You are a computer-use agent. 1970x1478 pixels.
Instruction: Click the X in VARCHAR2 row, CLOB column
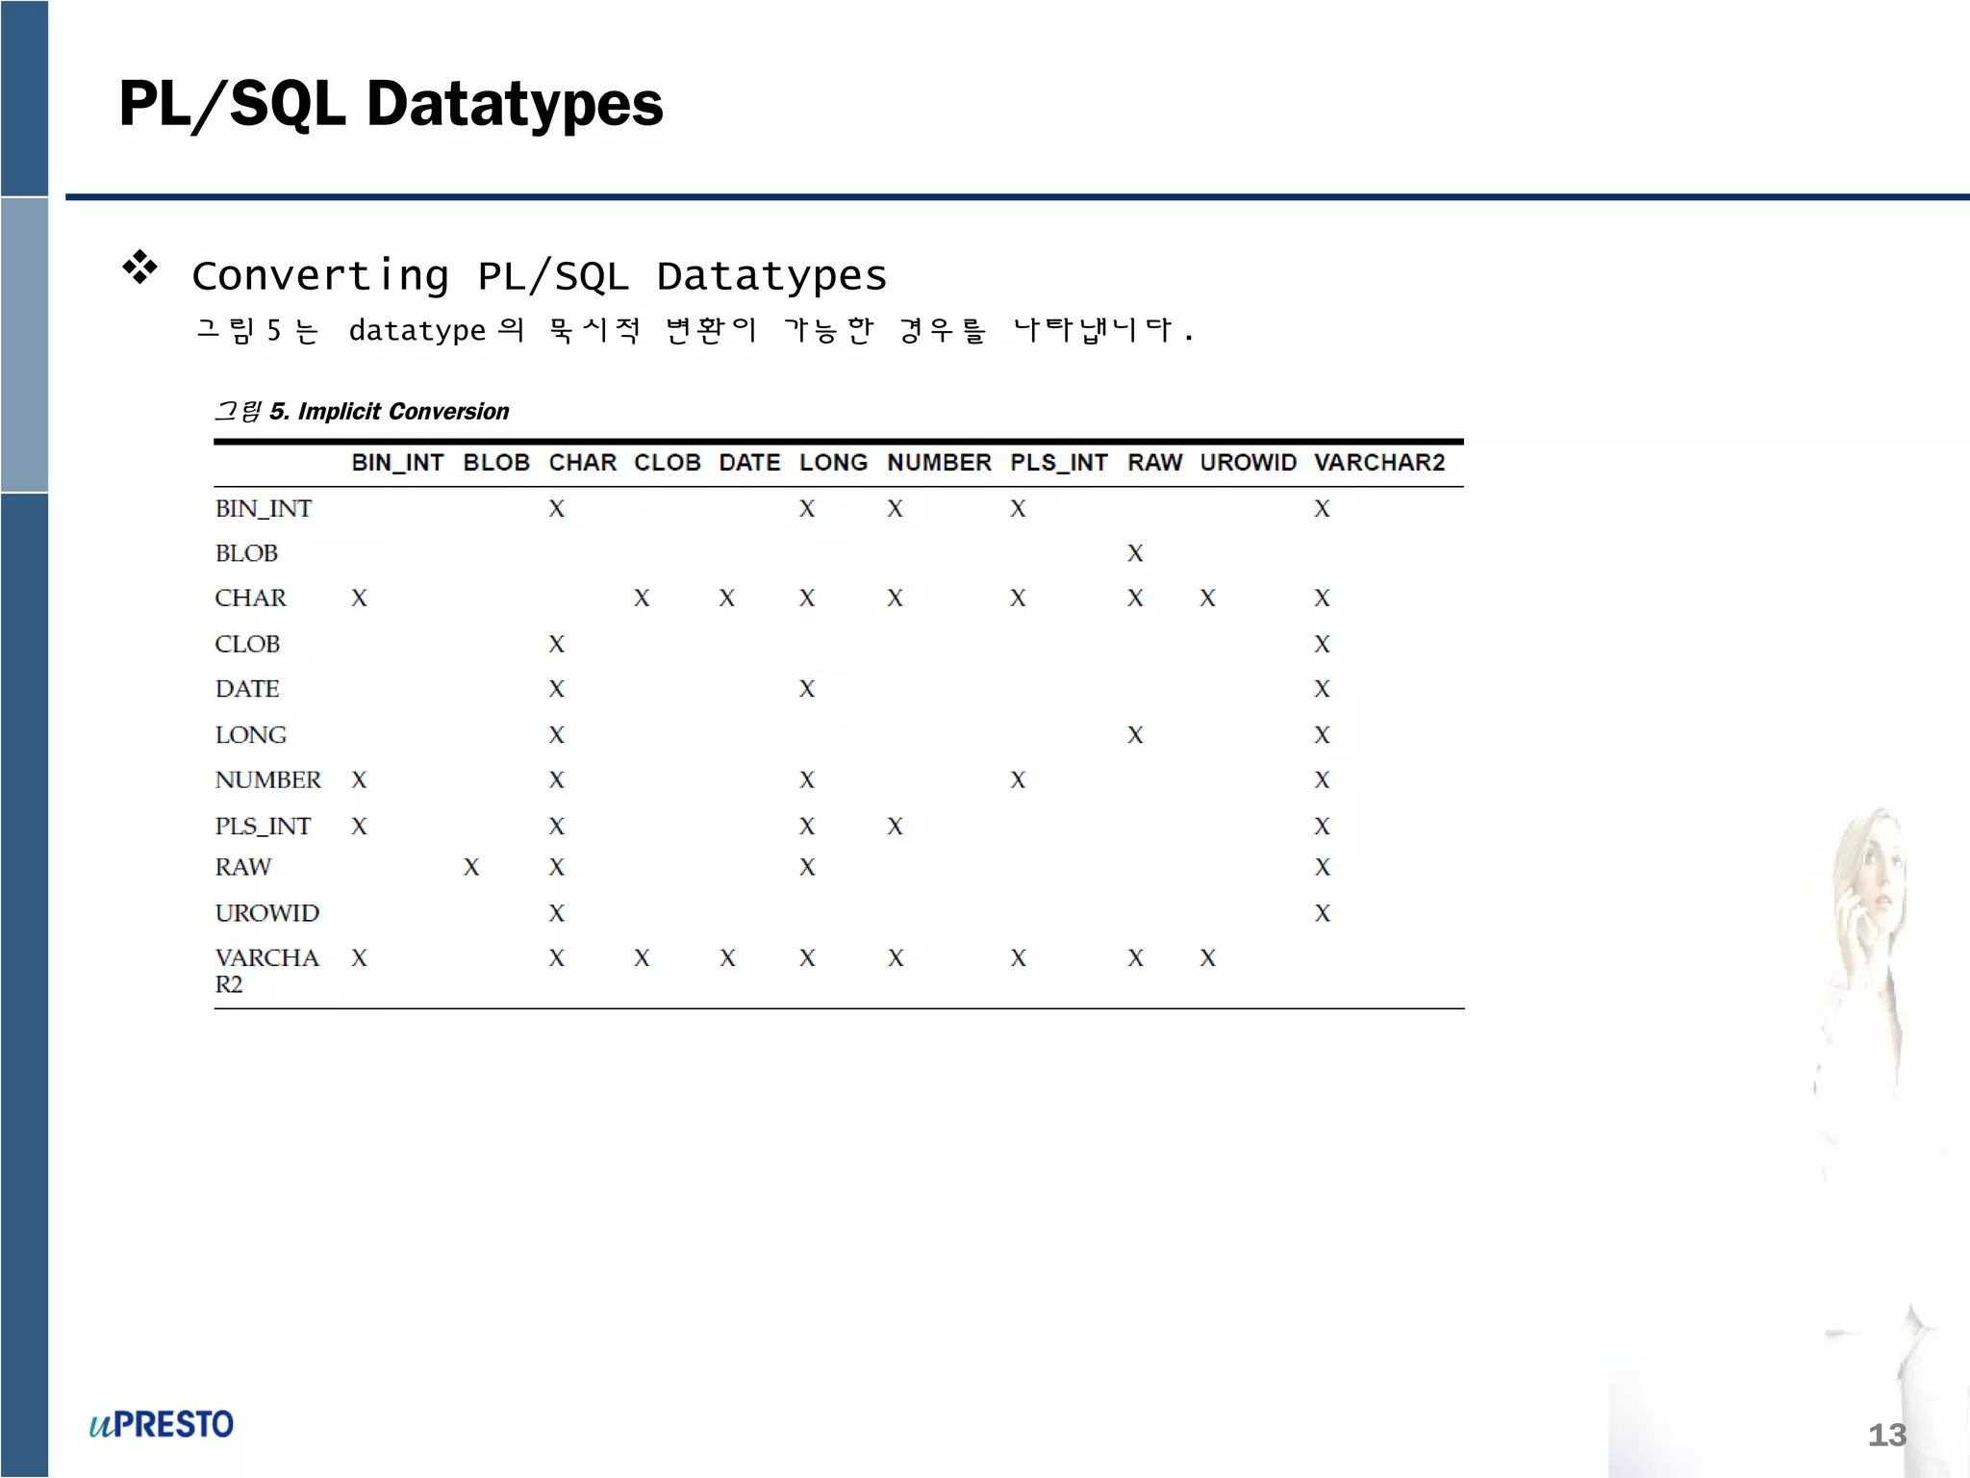click(x=642, y=958)
